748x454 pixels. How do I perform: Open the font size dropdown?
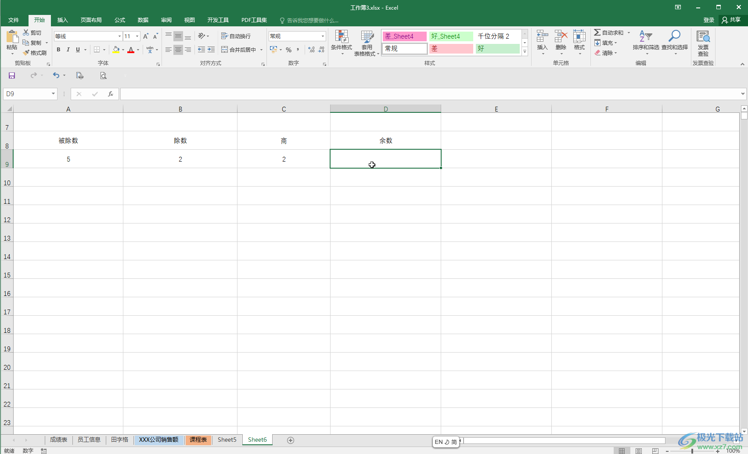137,36
